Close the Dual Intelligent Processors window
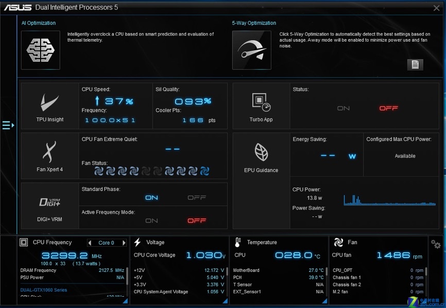 tap(436, 8)
